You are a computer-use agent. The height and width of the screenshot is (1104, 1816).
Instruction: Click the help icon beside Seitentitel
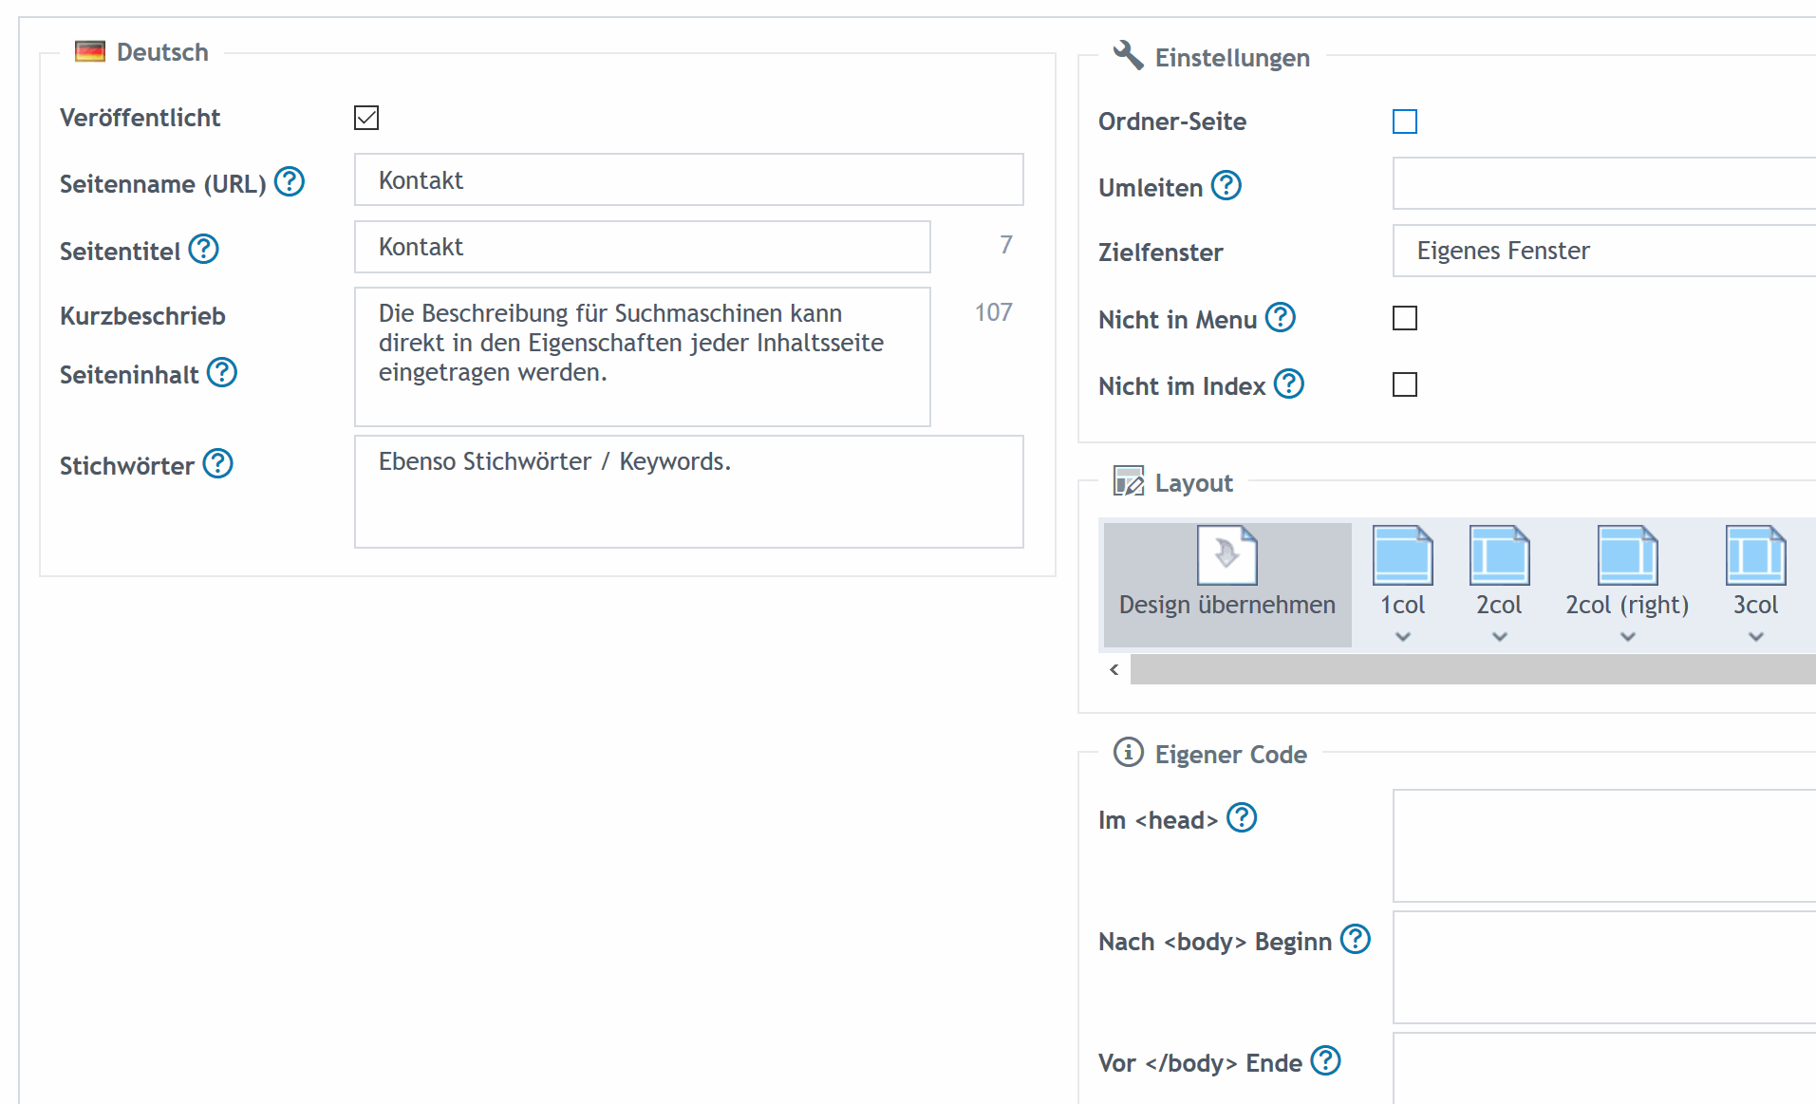[x=203, y=249]
